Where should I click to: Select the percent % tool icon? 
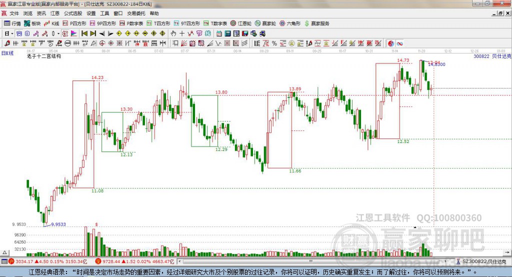(274, 43)
